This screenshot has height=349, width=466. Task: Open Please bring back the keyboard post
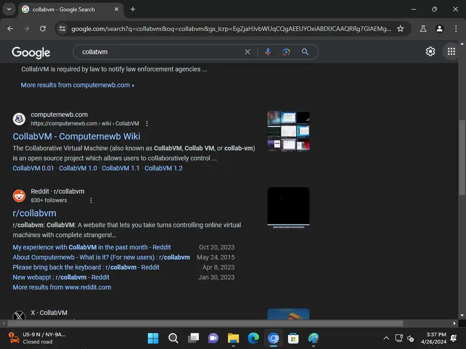tap(86, 267)
